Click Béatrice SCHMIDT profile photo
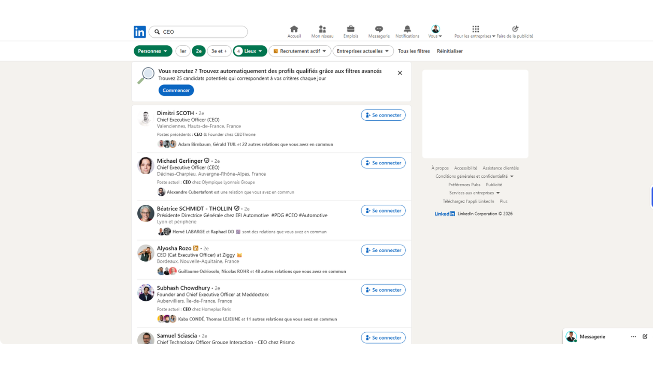 pyautogui.click(x=146, y=214)
